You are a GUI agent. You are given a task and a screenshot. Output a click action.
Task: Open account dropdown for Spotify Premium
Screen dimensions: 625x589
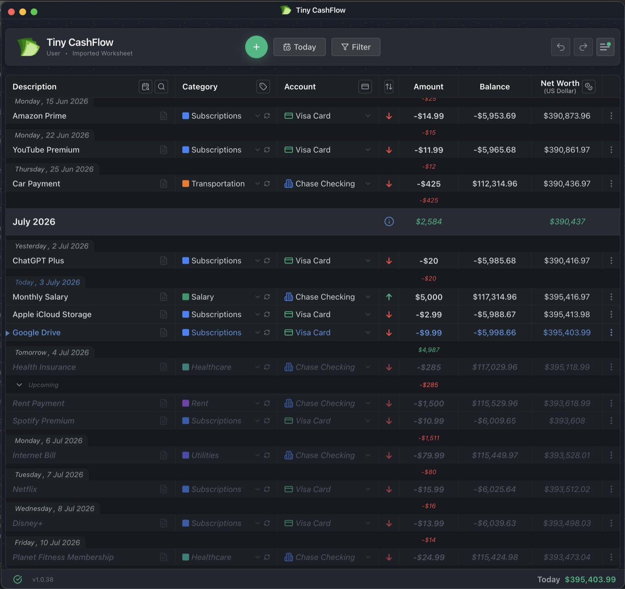tap(368, 421)
